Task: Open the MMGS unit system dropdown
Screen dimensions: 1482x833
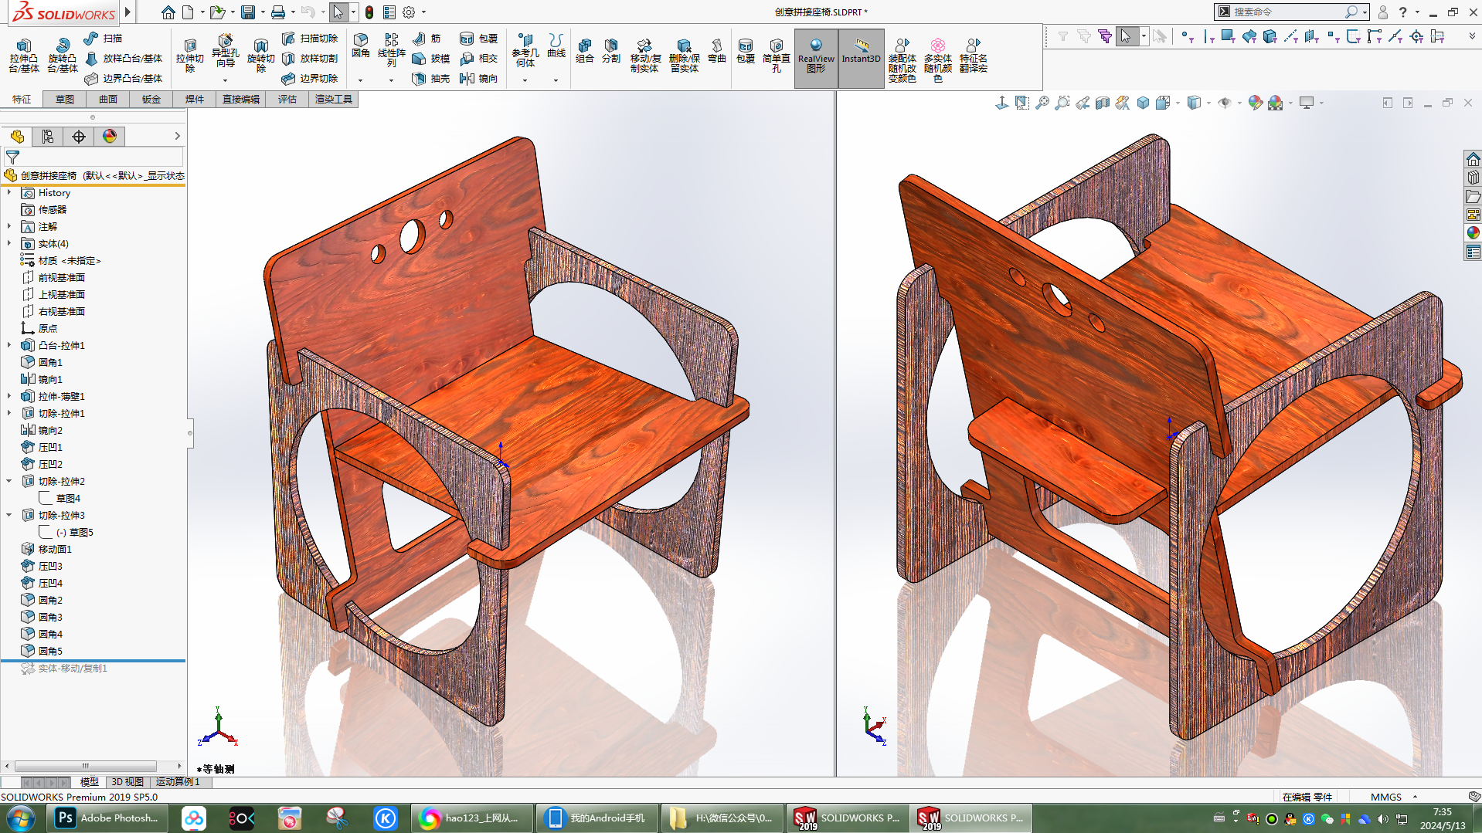Action: 1416,797
